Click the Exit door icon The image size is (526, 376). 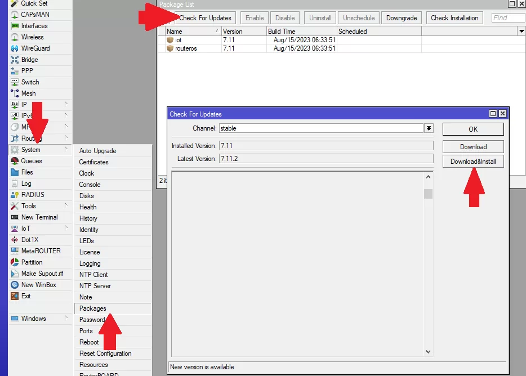[x=15, y=296]
